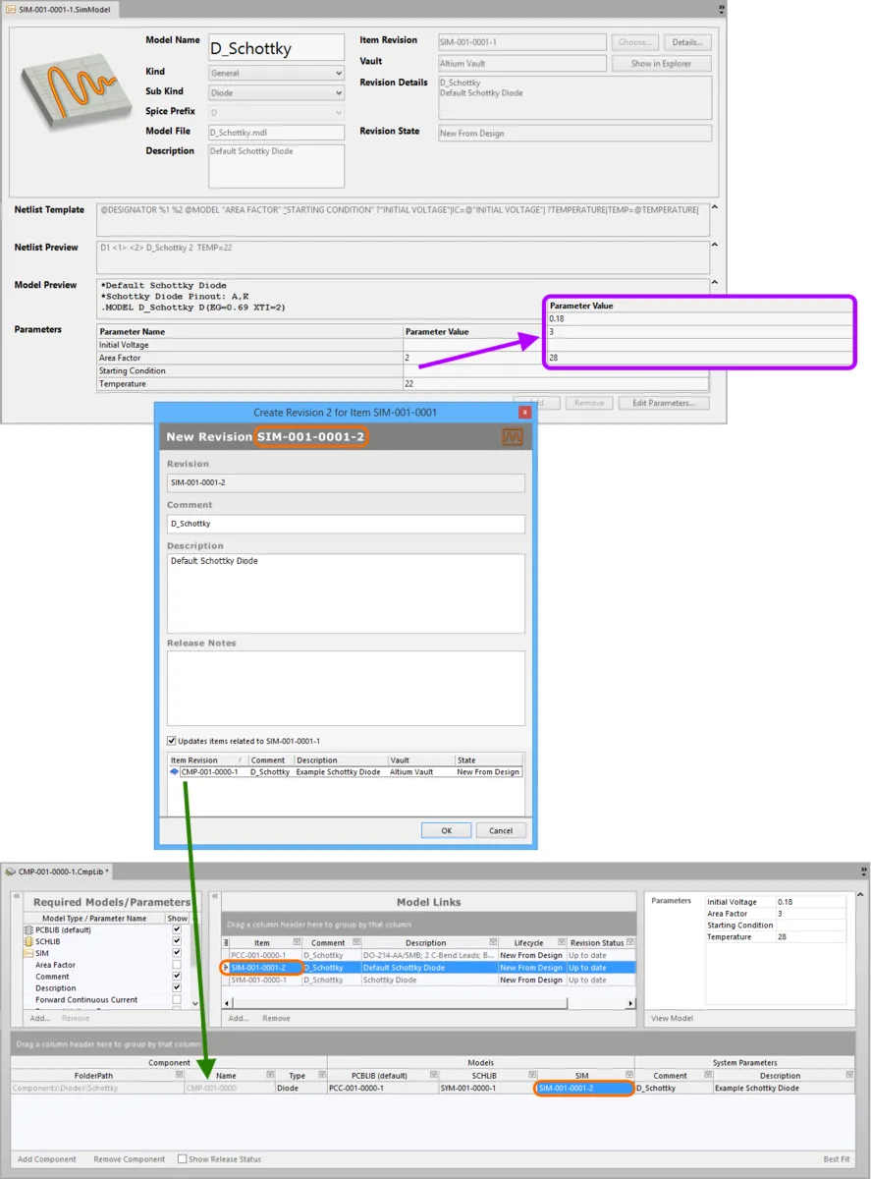
Task: Collapse the Netlist Preview section
Action: click(x=714, y=244)
